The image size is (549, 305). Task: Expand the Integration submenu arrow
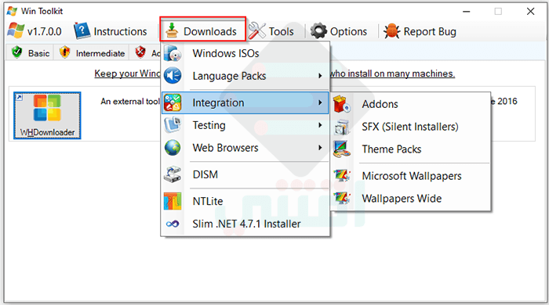point(320,102)
